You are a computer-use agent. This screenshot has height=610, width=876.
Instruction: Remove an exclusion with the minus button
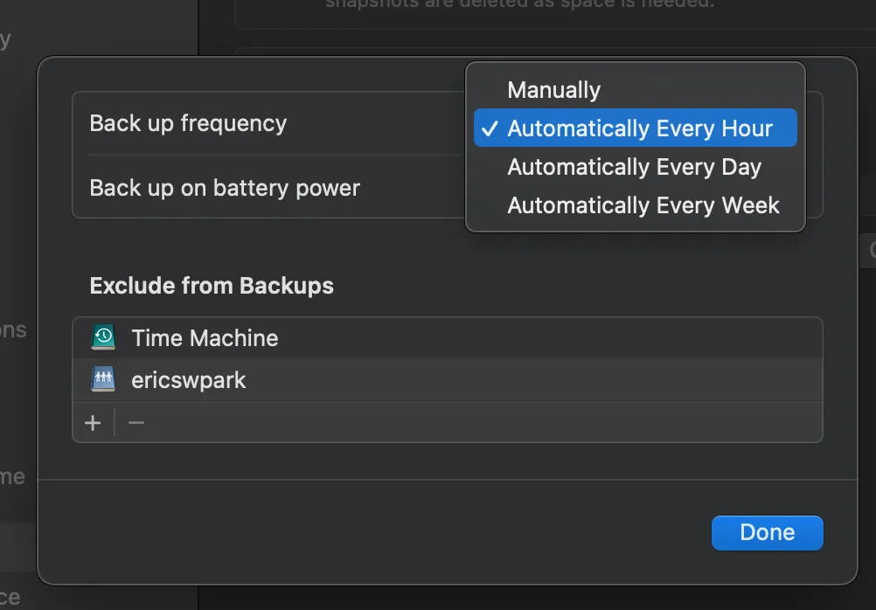pyautogui.click(x=136, y=424)
